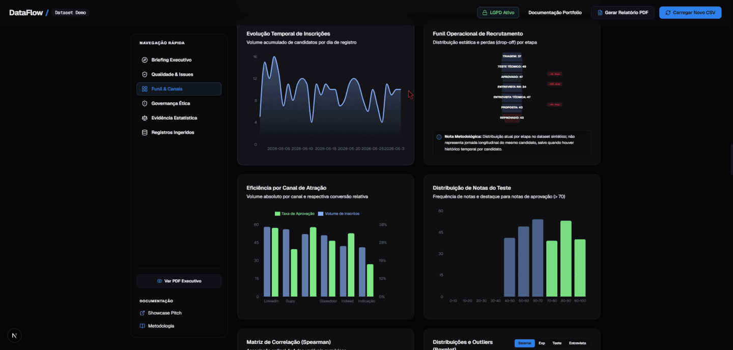Click the blue LinkedIn volume bar
The image size is (733, 350).
pos(267,261)
